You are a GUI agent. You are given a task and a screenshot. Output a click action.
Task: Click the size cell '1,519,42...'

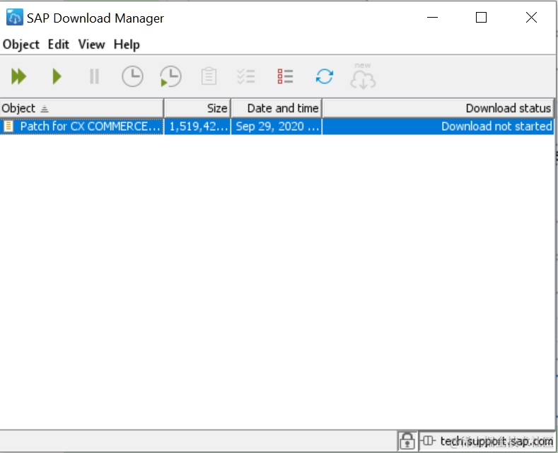point(198,127)
